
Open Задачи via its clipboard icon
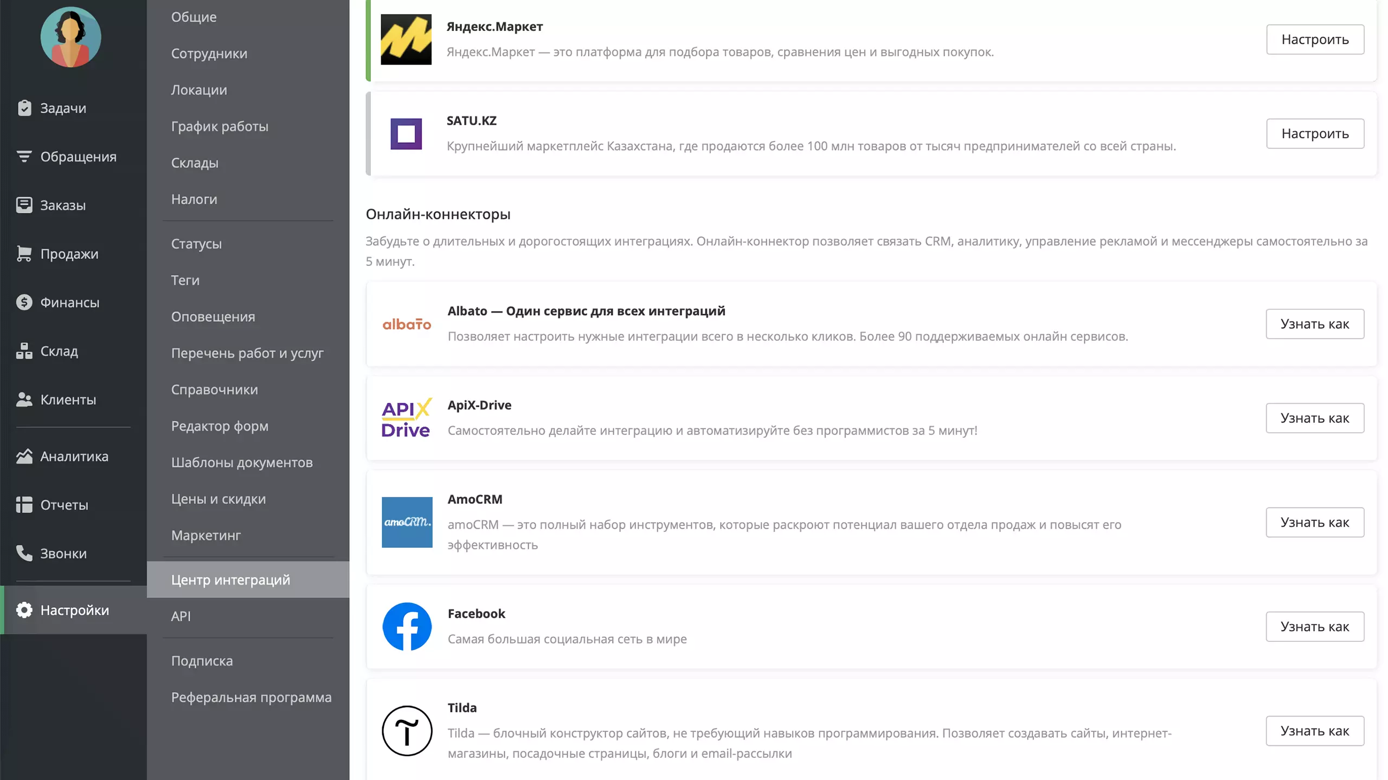[x=24, y=108]
